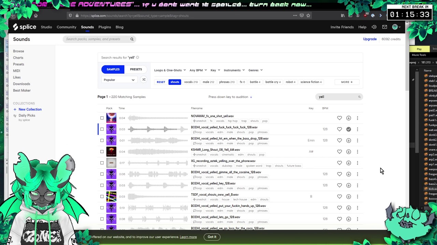Expand the Key filter dropdown
This screenshot has width=437, height=245.
pyautogui.click(x=215, y=70)
